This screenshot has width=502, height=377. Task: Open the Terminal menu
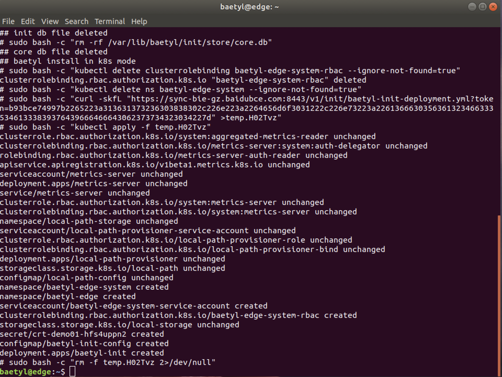[110, 21]
